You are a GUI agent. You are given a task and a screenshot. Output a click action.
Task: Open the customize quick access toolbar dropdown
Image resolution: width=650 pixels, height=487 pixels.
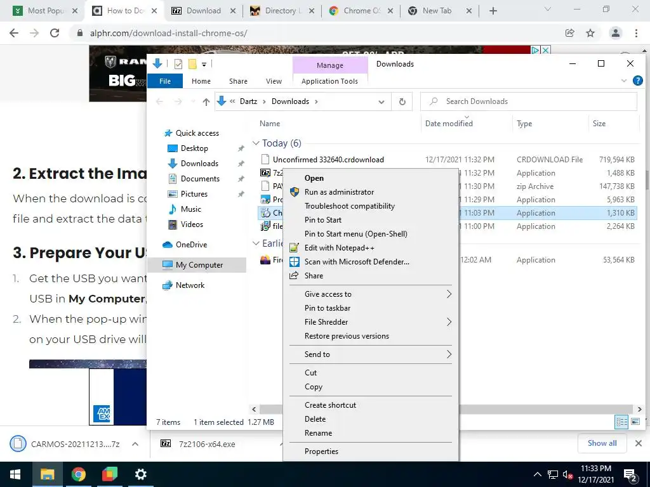[204, 64]
